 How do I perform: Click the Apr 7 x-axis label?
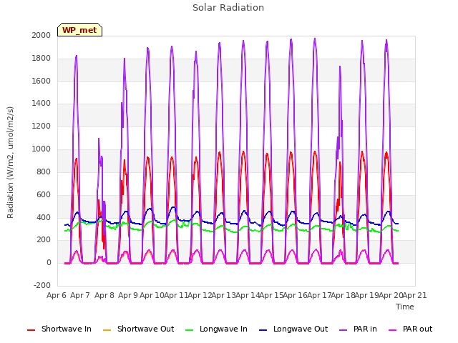pos(80,295)
